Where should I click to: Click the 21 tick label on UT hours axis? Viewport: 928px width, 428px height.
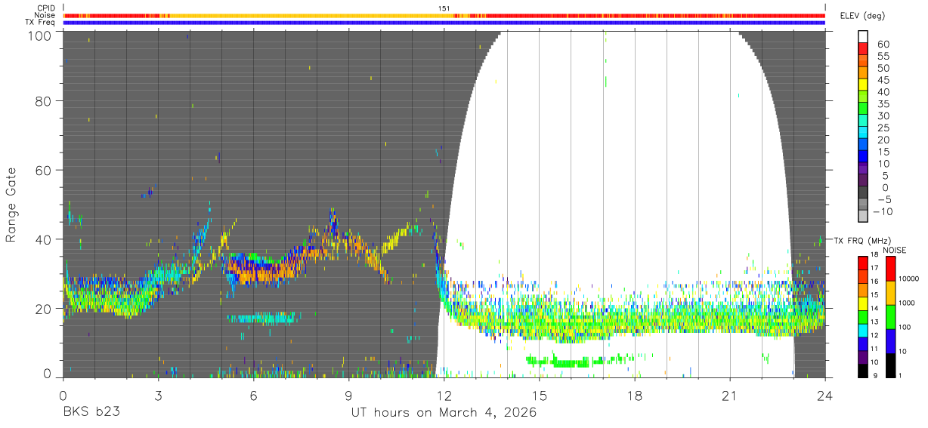(x=730, y=395)
